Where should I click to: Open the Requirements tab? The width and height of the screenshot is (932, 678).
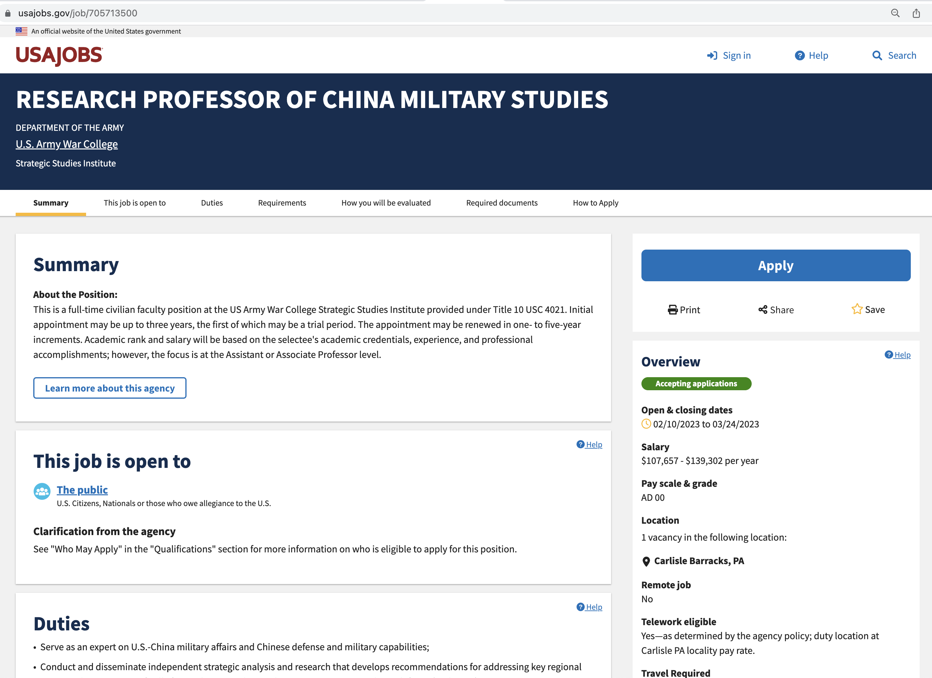282,203
